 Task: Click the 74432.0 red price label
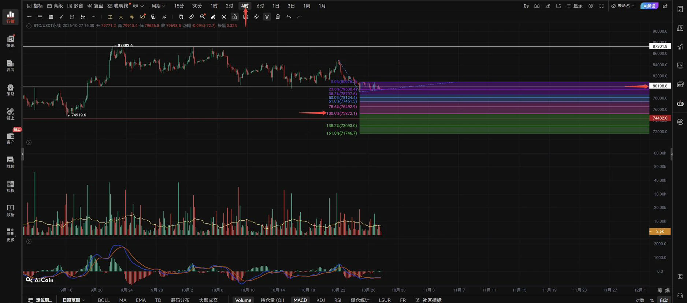(660, 118)
